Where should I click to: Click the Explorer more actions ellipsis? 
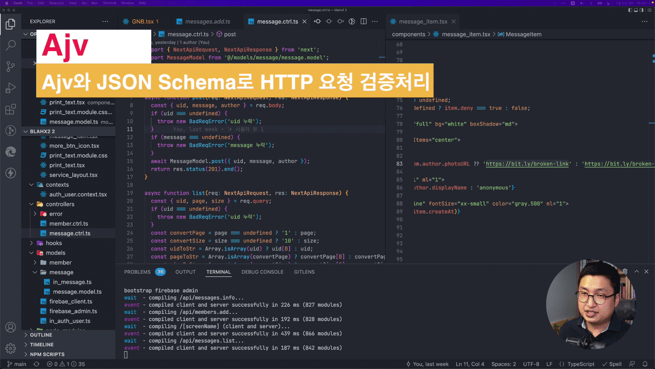click(x=105, y=22)
